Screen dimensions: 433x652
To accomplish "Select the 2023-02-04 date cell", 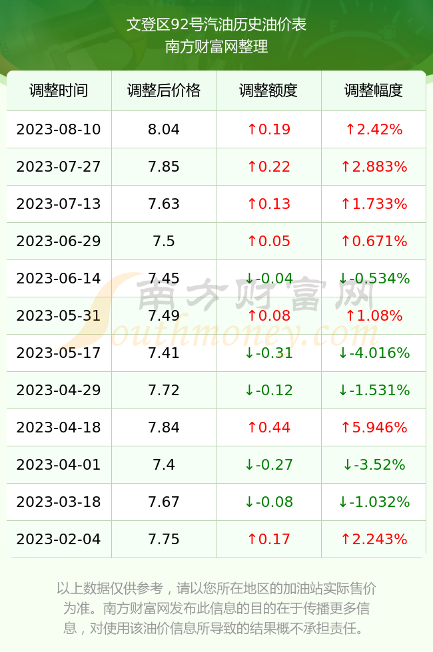I will click(x=59, y=540).
